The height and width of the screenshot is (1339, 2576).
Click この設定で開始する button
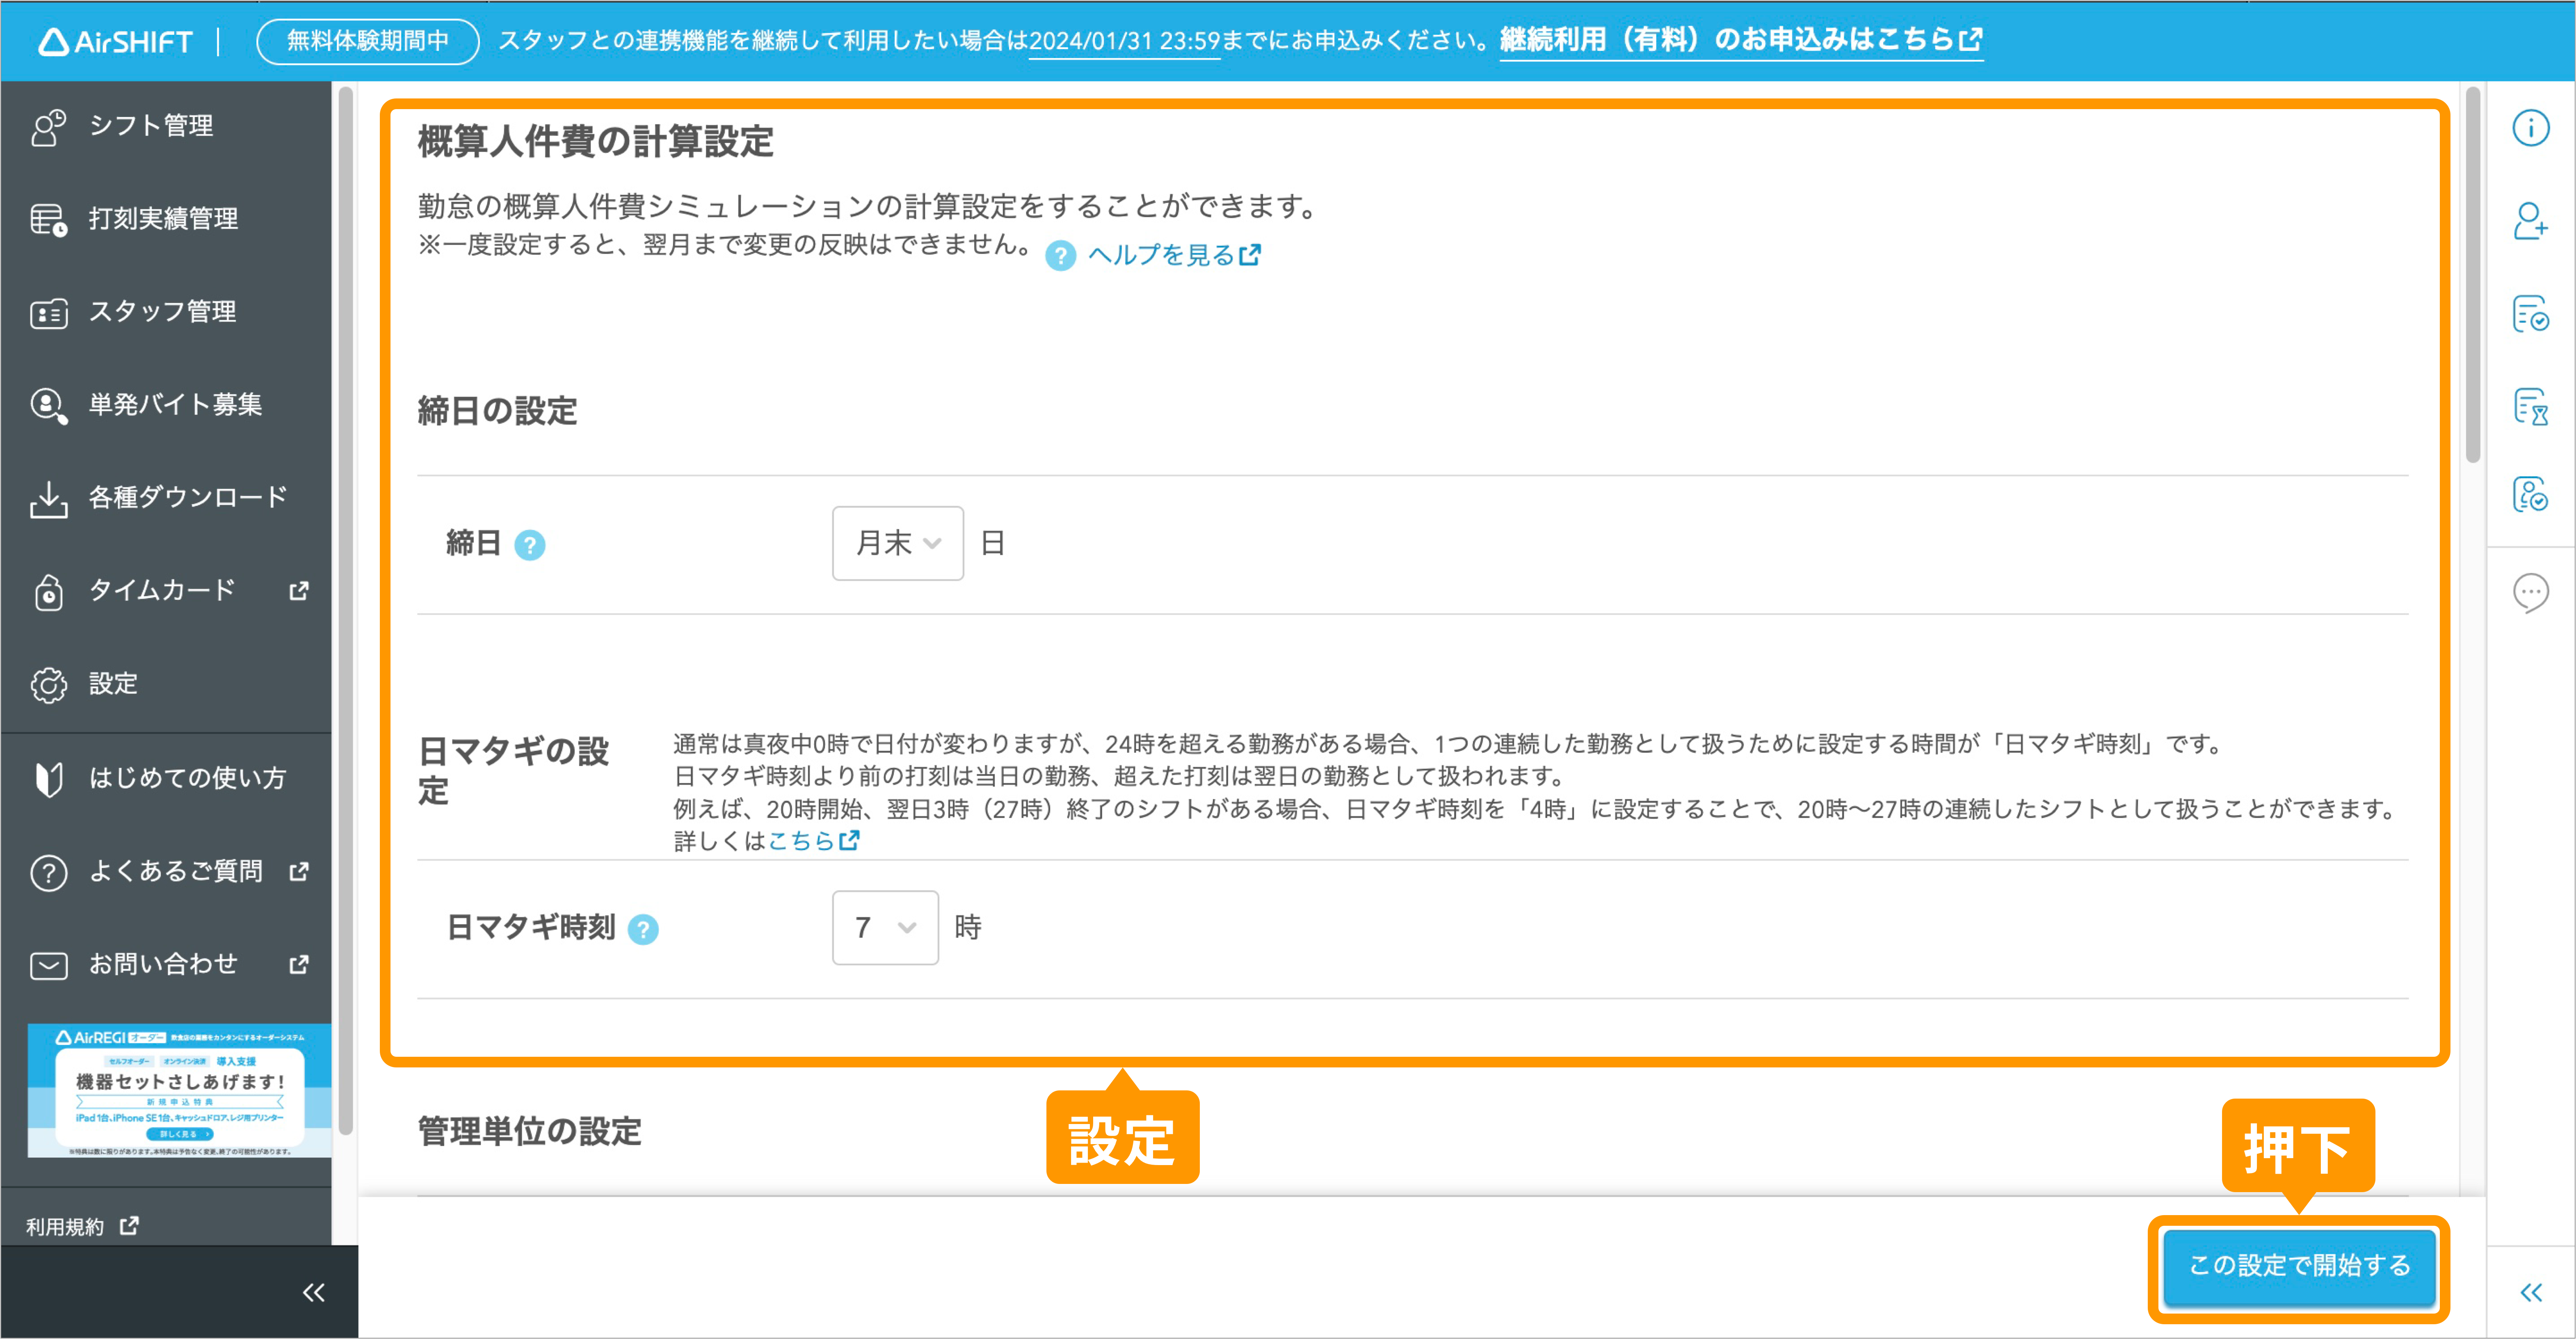(2299, 1266)
